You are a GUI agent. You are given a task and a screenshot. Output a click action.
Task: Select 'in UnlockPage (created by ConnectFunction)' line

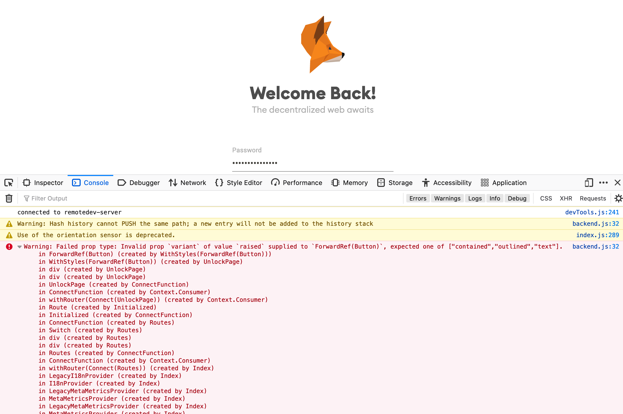click(114, 285)
